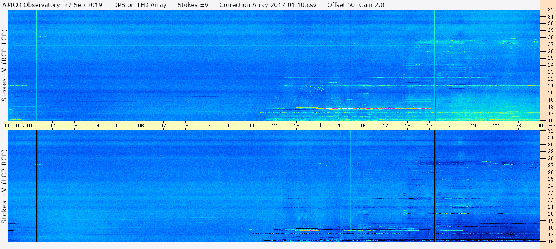
Task: Click the green vertical line near 19 UTC upper plot
Action: 434,65
